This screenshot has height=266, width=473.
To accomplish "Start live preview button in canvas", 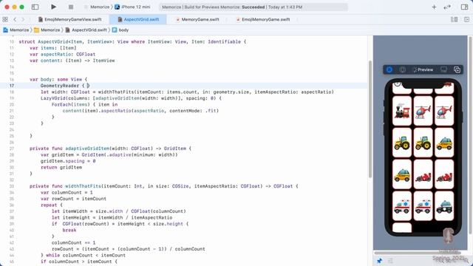I will pyautogui.click(x=389, y=69).
